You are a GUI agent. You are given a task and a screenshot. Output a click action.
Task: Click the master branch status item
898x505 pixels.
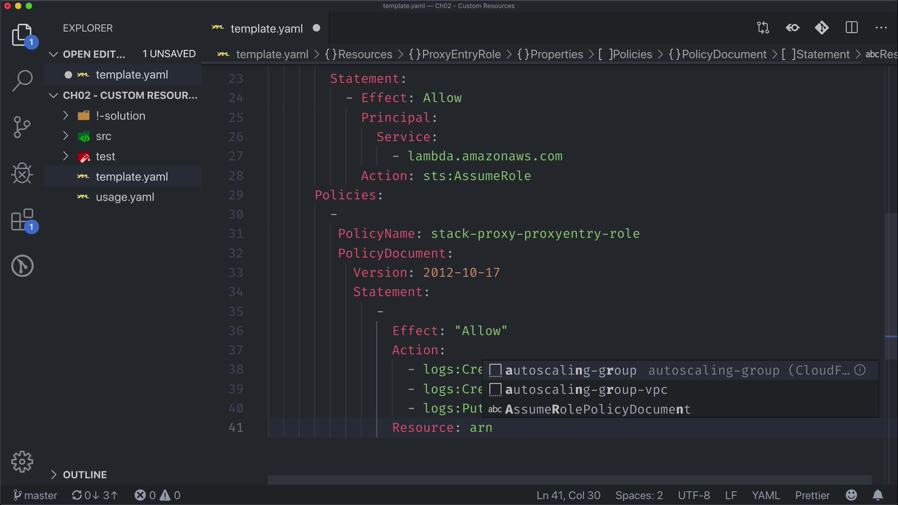tap(35, 495)
